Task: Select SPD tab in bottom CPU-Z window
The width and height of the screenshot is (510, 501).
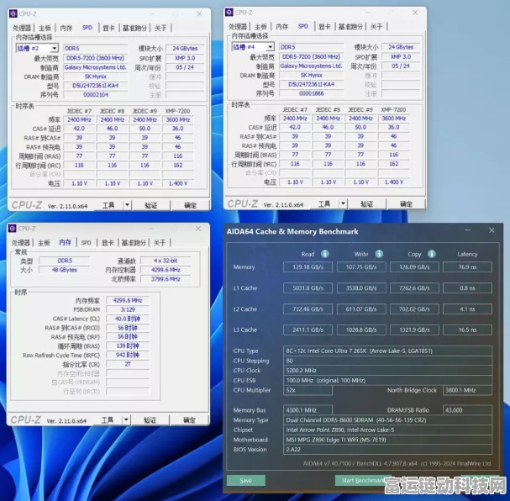Action: tap(87, 243)
